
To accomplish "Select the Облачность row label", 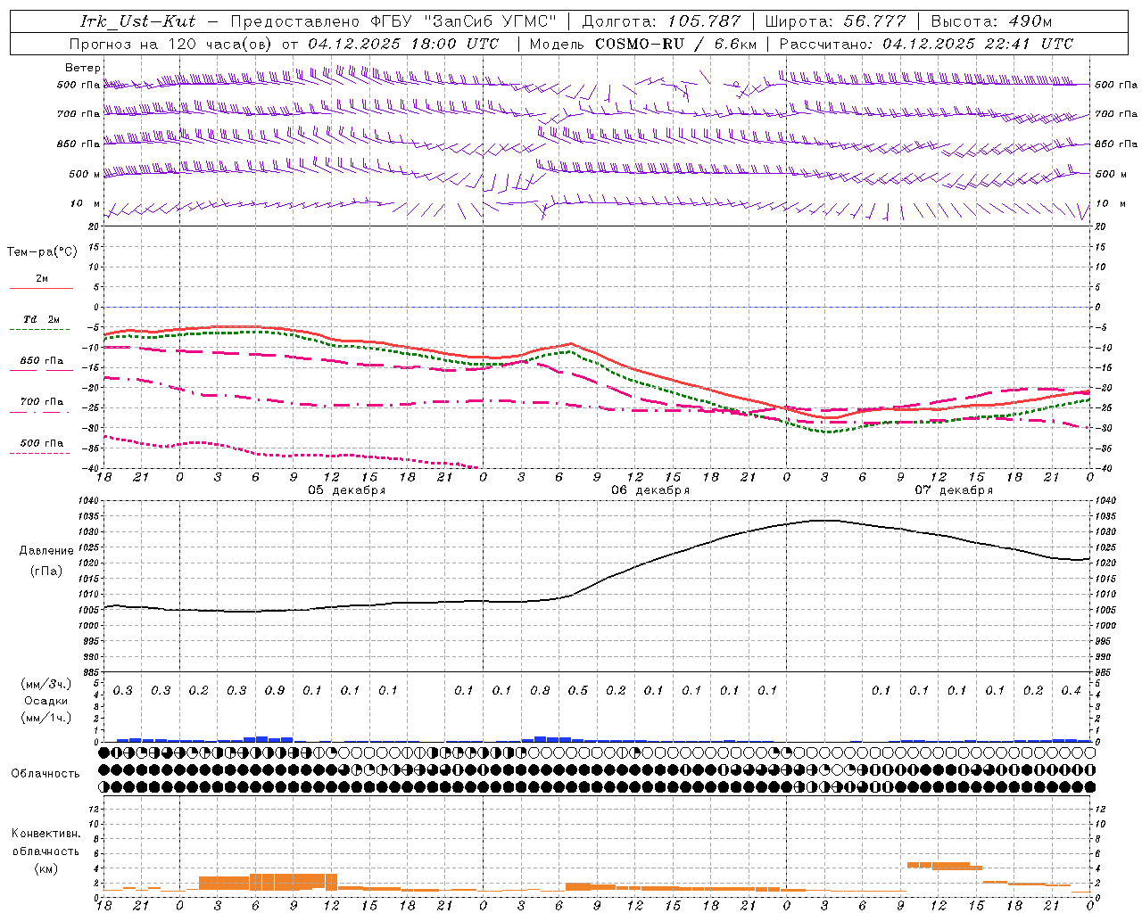I will coord(46,773).
